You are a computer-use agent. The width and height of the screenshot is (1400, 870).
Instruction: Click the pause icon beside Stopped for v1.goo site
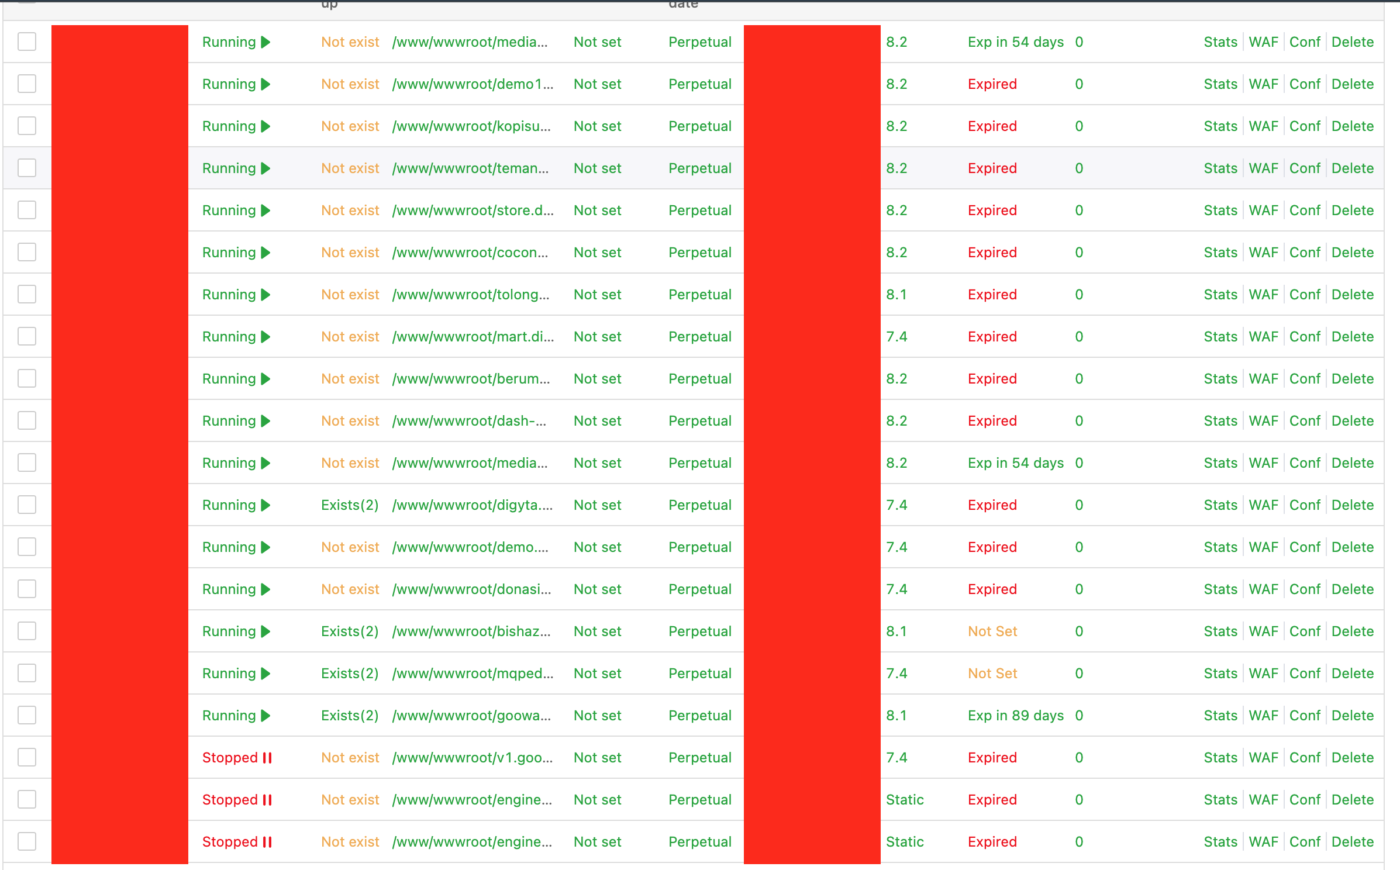coord(268,757)
